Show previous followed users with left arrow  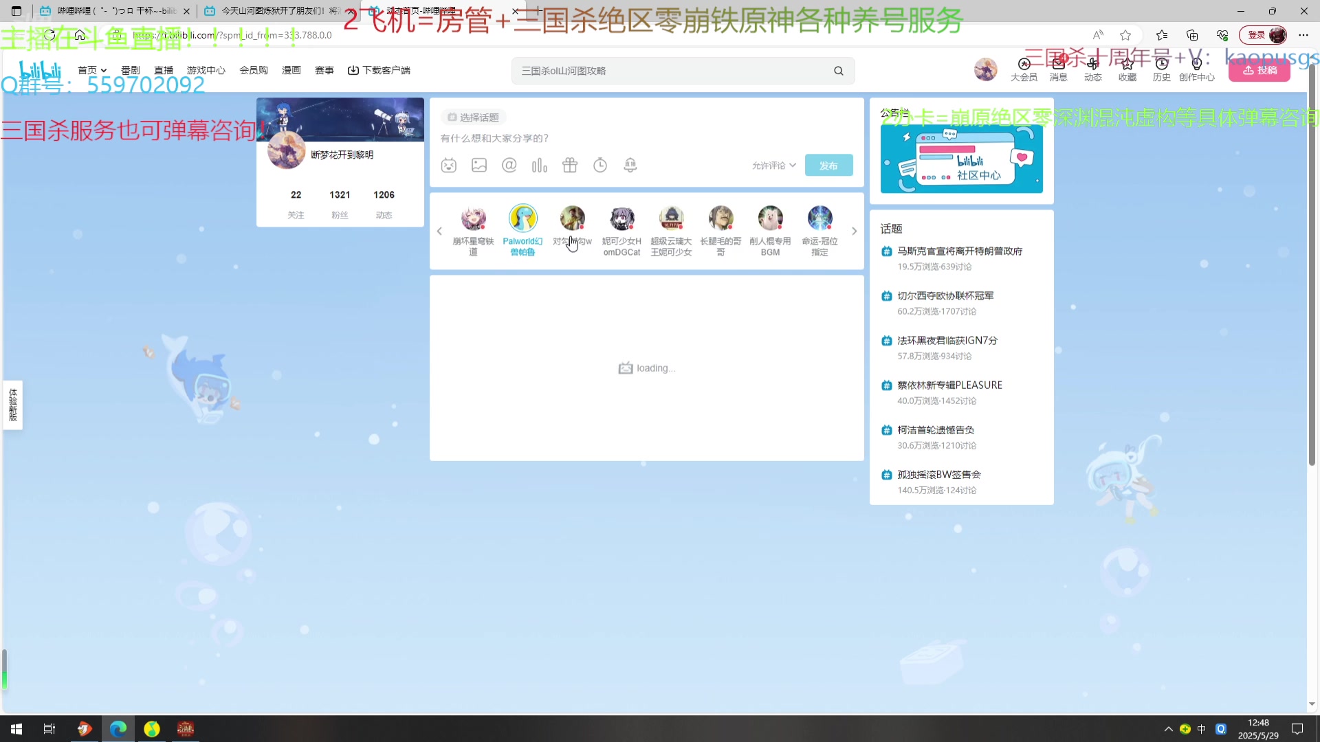click(439, 232)
